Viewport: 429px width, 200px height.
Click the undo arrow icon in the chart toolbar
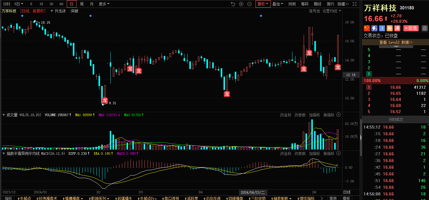(x=233, y=4)
